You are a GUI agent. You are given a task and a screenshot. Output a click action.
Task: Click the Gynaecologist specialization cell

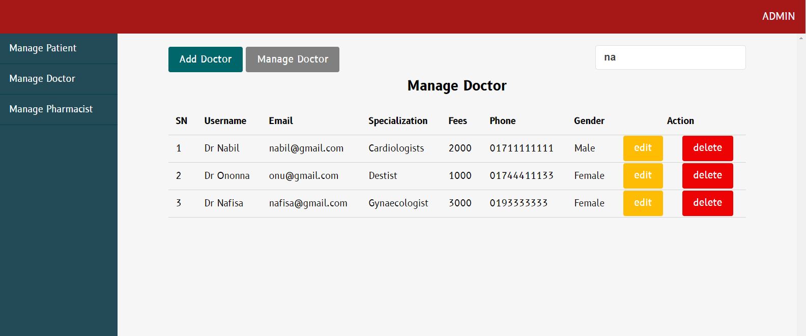[x=398, y=203]
